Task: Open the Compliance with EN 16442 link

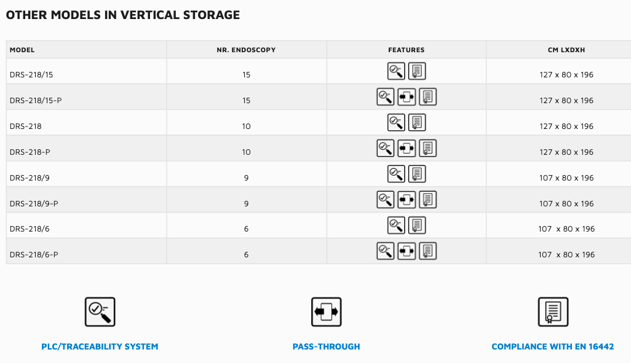Action: pyautogui.click(x=553, y=346)
